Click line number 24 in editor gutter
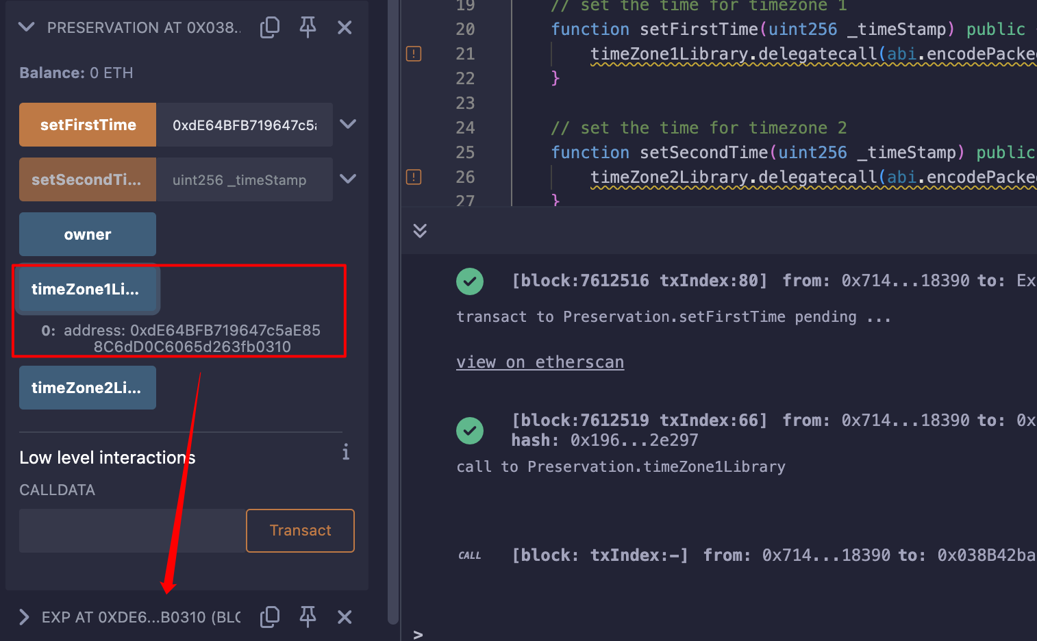Image resolution: width=1037 pixels, height=641 pixels. (465, 127)
